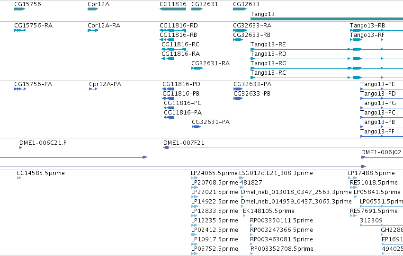Select protein CG32633-PB
The height and width of the screenshot is (256, 403).
pos(252,94)
